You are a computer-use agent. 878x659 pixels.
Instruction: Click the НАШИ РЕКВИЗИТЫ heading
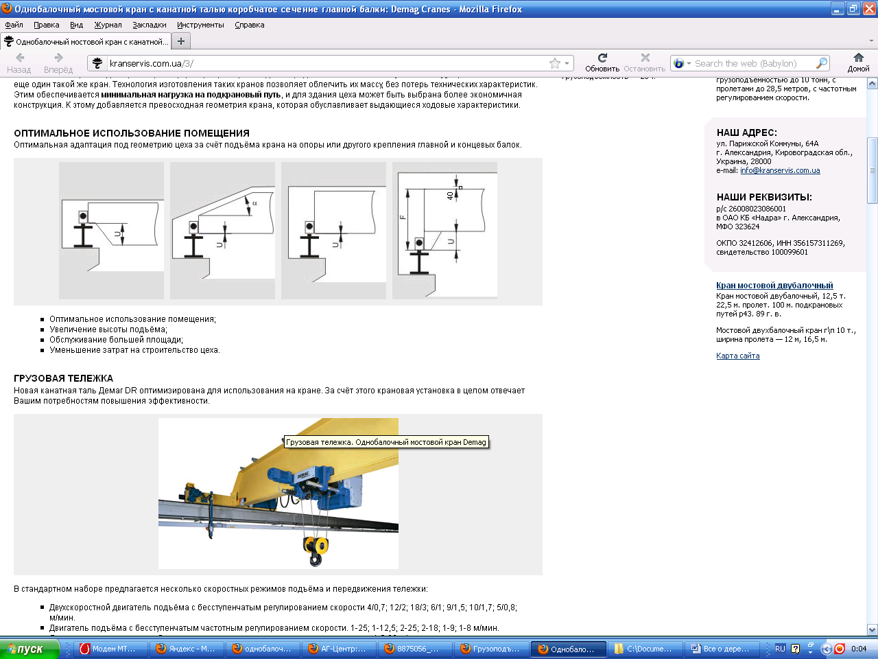(764, 197)
